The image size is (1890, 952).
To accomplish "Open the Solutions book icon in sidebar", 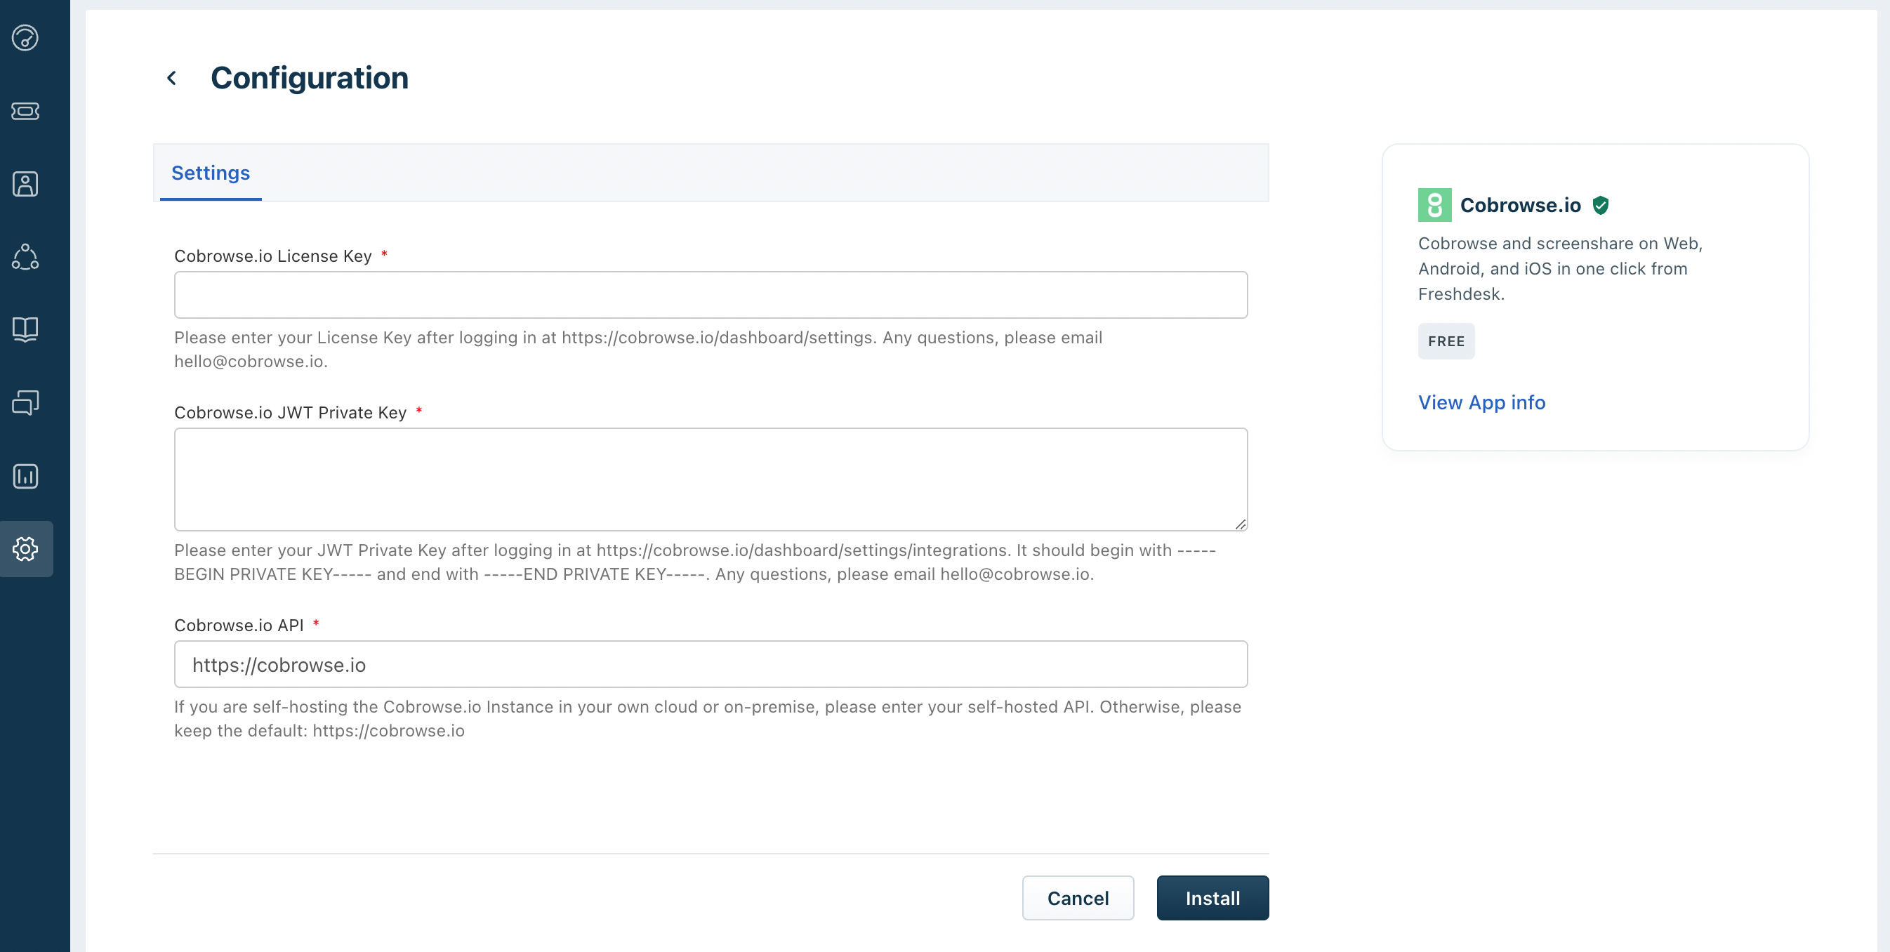I will pyautogui.click(x=26, y=330).
